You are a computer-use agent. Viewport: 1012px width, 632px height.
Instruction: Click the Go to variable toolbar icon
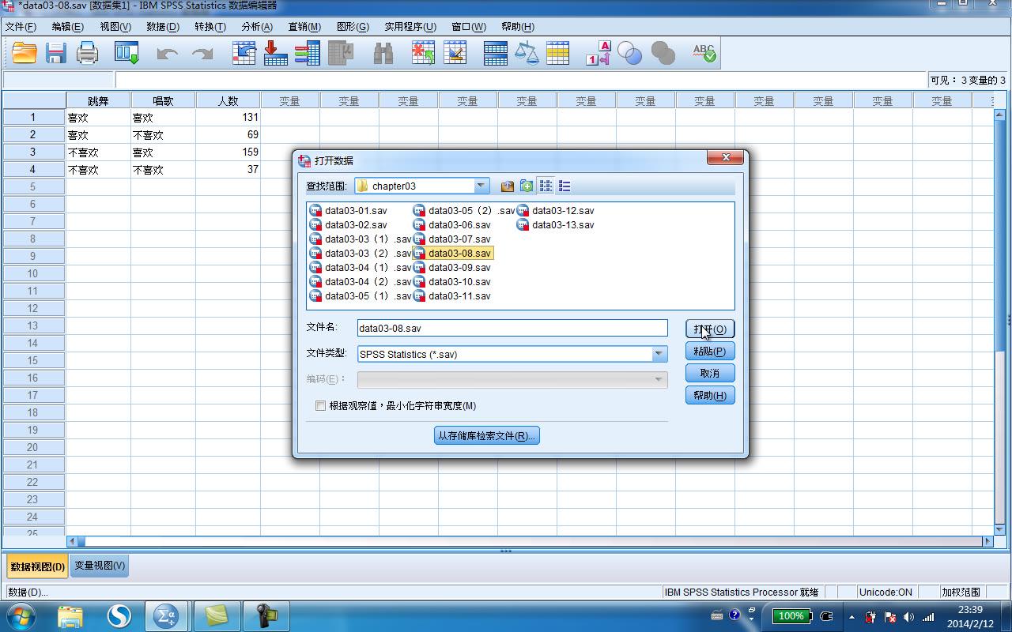275,53
